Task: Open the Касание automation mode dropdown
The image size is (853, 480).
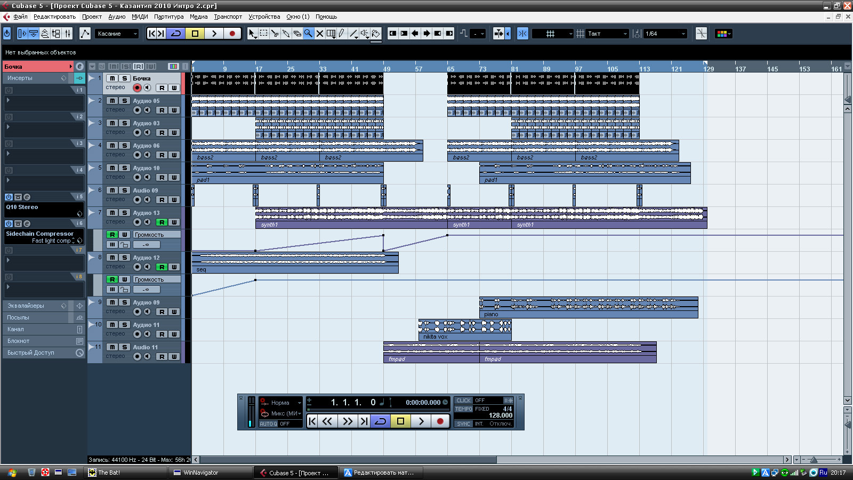Action: 117,34
